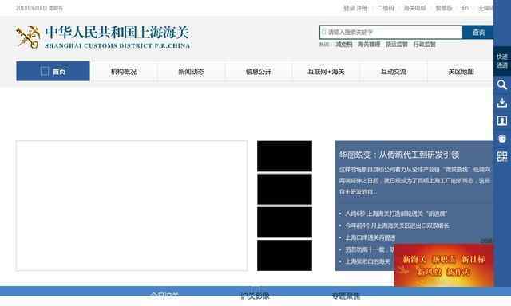Open the 互联网+海关 navigation tab
511x306 pixels.
326,72
